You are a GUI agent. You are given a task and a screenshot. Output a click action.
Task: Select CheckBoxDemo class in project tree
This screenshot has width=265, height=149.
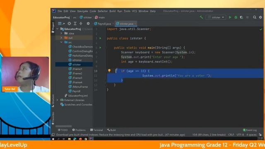(x=81, y=47)
